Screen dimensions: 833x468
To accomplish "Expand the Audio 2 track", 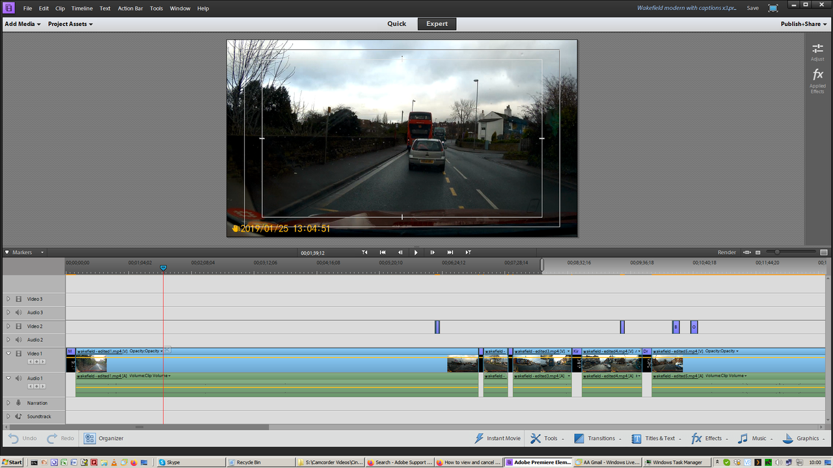I will pos(8,340).
